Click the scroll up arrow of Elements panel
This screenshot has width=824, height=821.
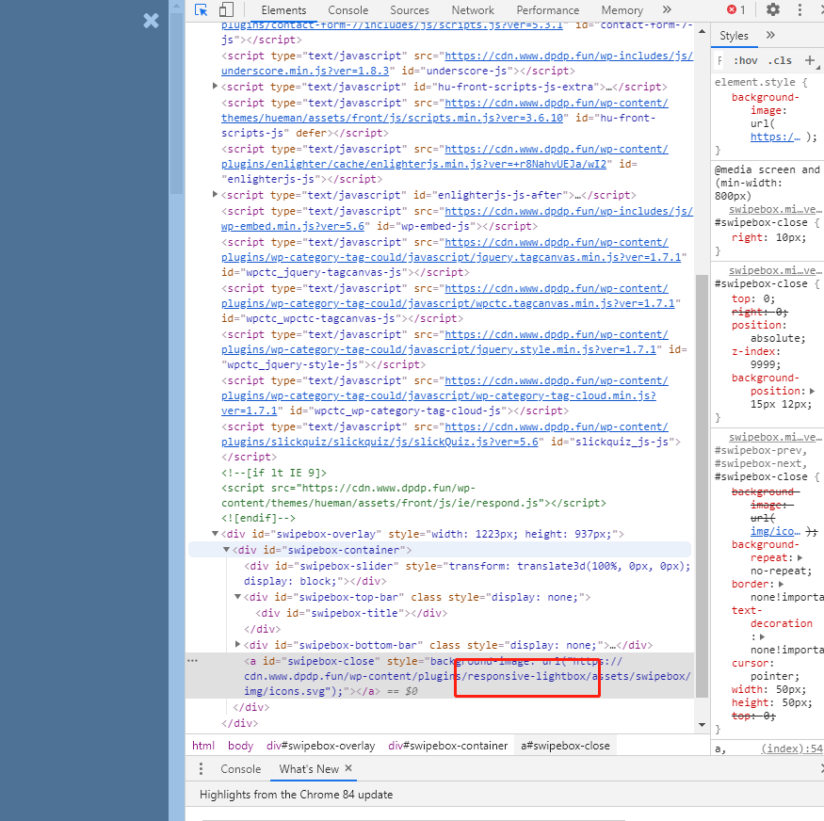click(x=703, y=32)
